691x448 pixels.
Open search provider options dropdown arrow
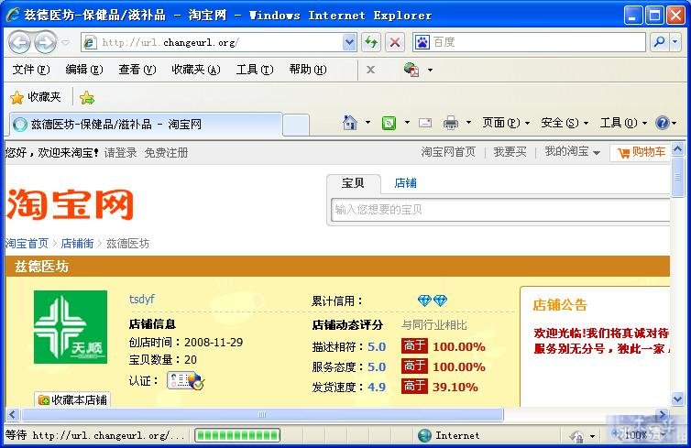[x=675, y=42]
